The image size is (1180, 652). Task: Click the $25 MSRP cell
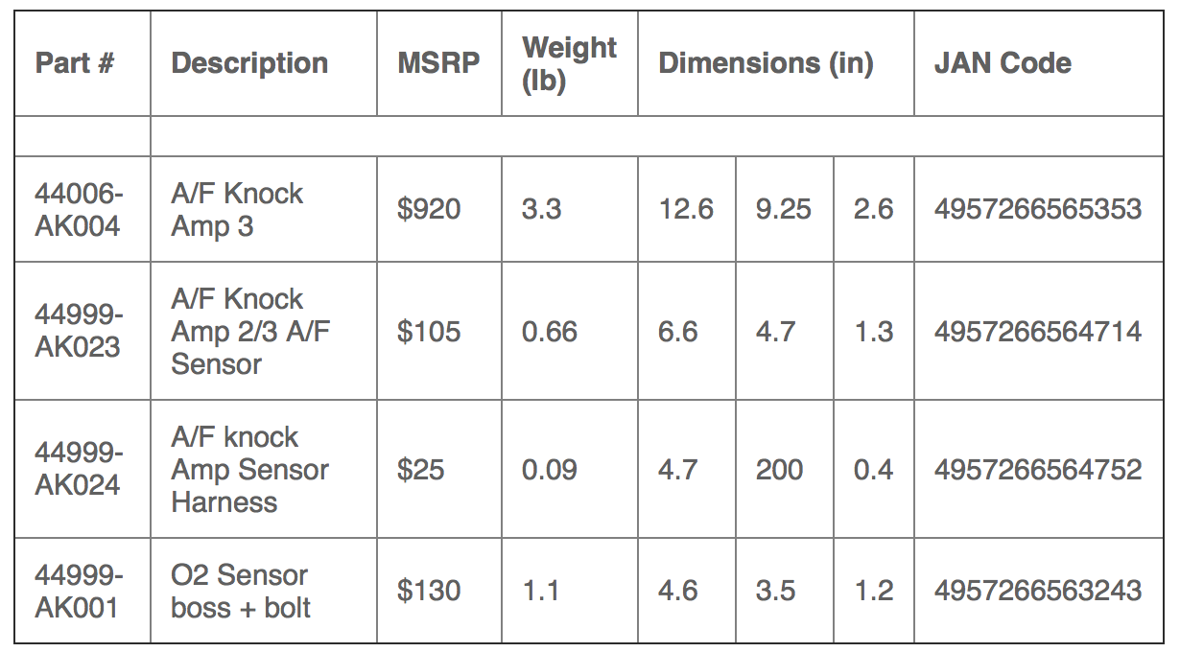pyautogui.click(x=421, y=470)
